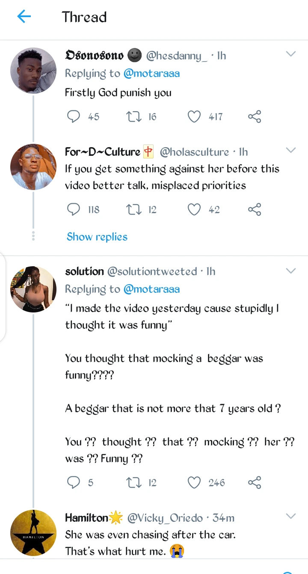The width and height of the screenshot is (308, 574).
Task: Share solutiontweeted's tweet
Action: click(255, 483)
